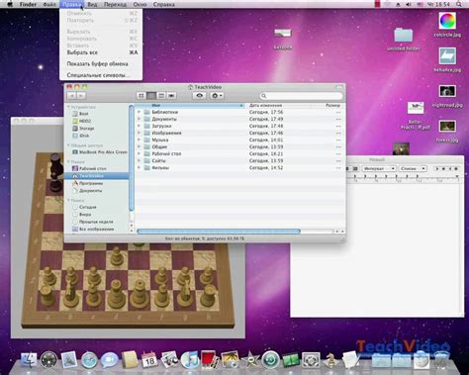This screenshot has width=469, height=375.
Task: Collapse the Устройства sidebar section
Action: click(68, 107)
